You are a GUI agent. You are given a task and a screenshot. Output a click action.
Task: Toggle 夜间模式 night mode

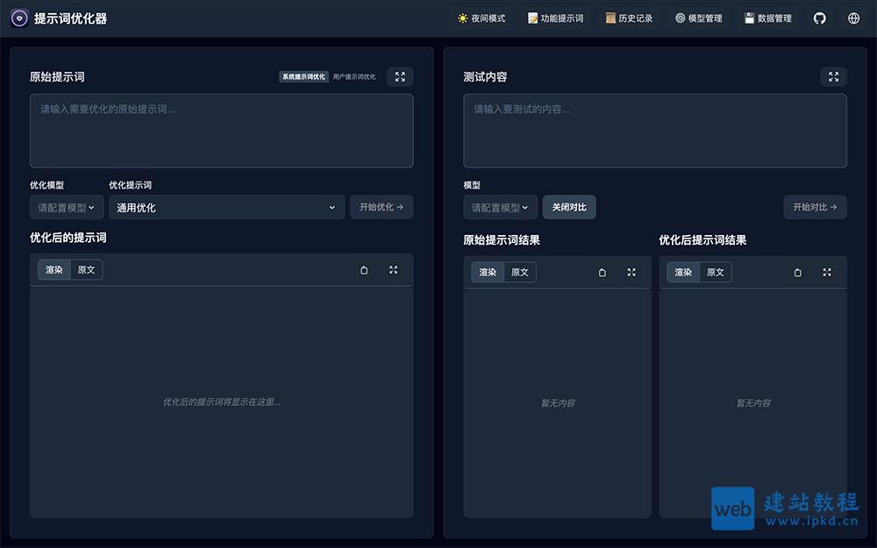(481, 18)
